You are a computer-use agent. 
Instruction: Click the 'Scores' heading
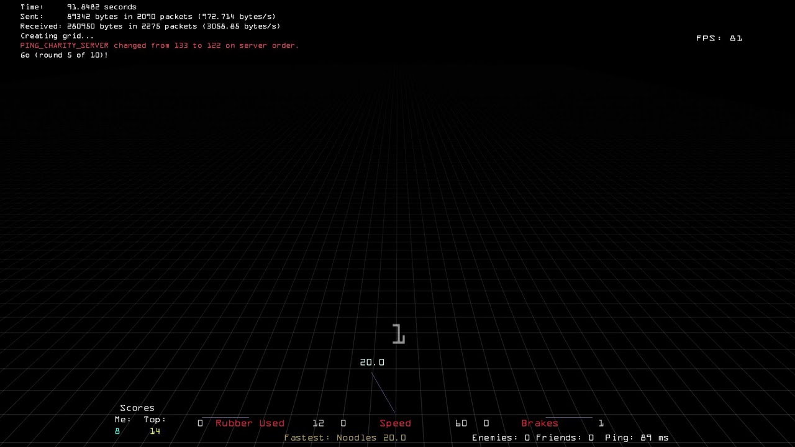(137, 408)
